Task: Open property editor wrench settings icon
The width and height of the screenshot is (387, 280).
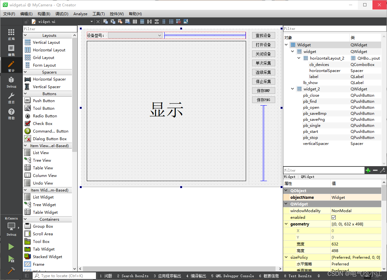Action: (383, 170)
